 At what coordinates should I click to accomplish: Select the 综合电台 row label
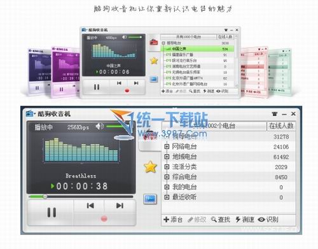[184, 177]
